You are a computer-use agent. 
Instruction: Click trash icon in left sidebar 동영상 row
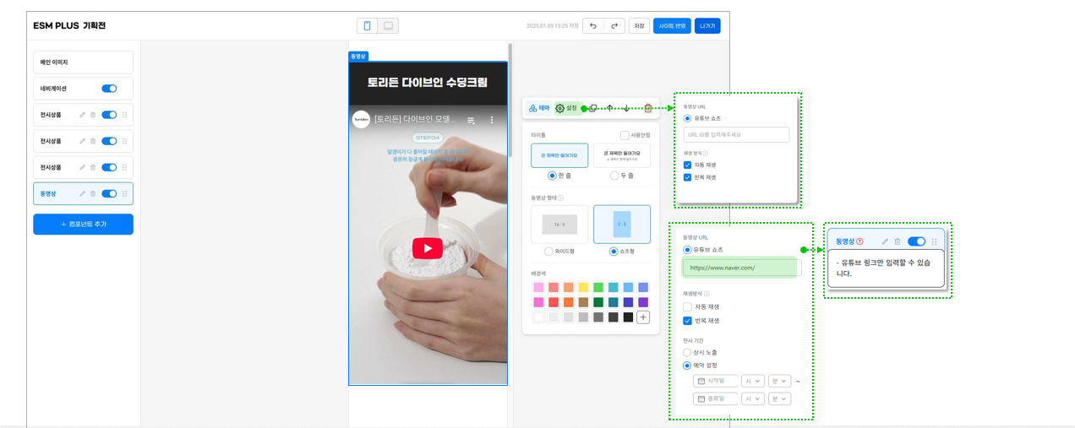pyautogui.click(x=93, y=193)
